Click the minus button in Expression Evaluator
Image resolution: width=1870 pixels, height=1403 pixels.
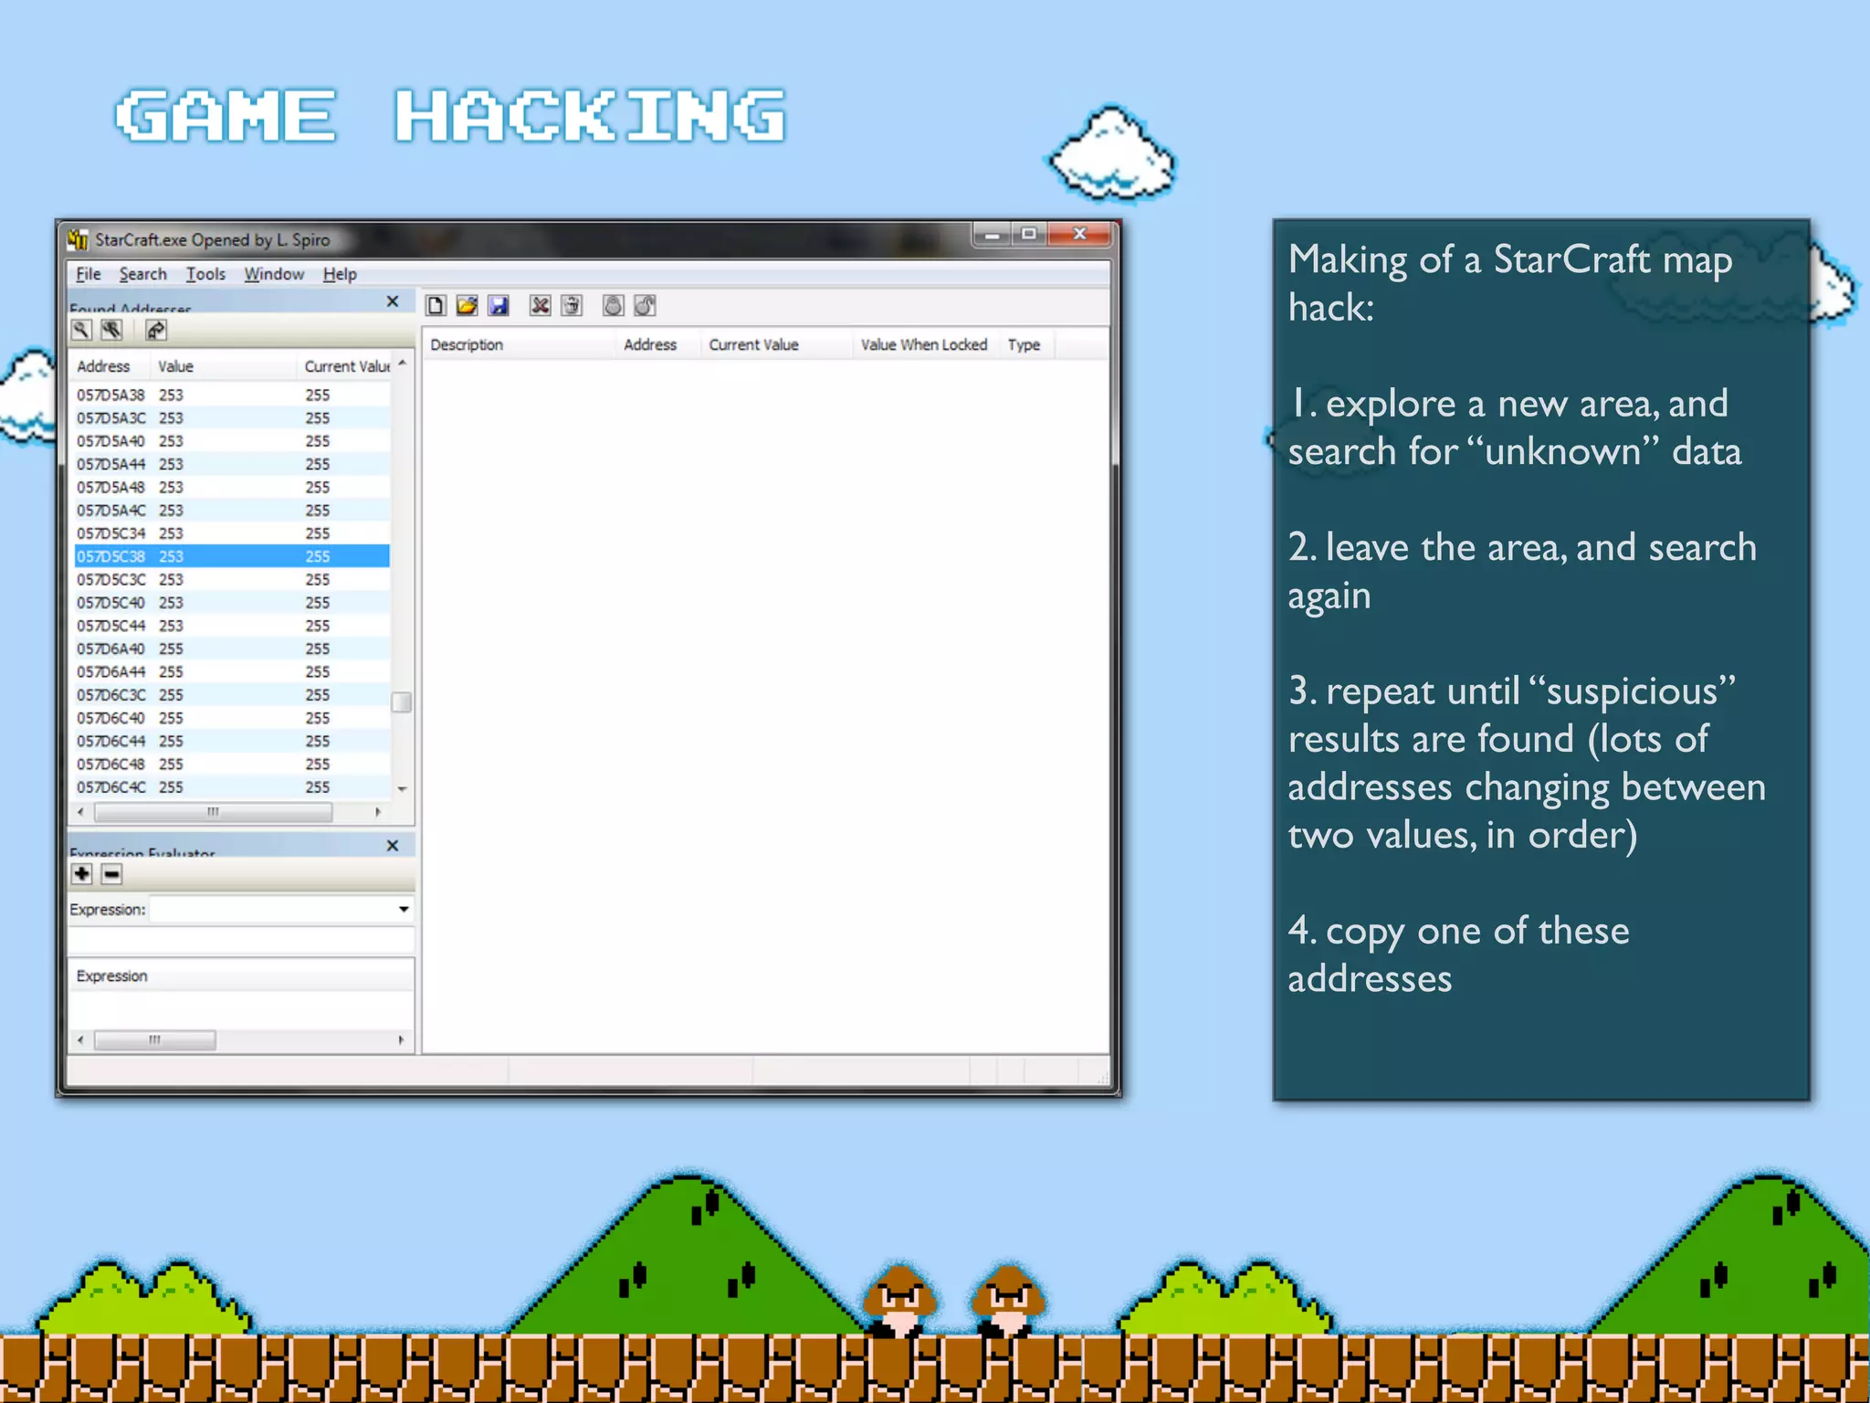(x=111, y=874)
